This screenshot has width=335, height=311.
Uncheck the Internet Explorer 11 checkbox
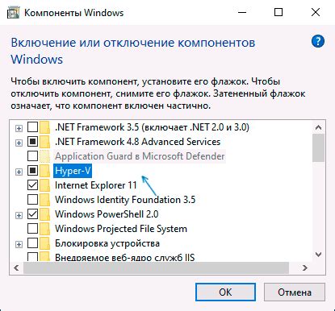coord(32,185)
